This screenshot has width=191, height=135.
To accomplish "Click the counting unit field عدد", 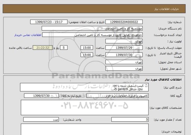I will 41,119.
